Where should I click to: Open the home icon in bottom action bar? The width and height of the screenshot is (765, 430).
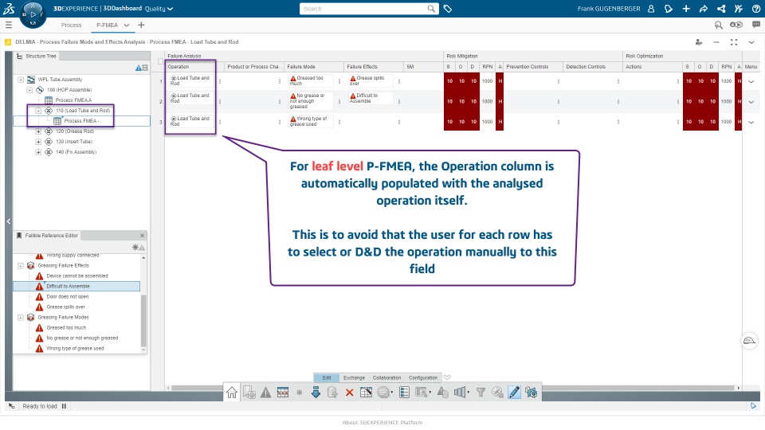tap(232, 393)
